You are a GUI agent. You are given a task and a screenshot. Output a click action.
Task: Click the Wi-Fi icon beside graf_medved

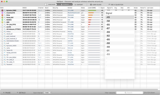[5, 36]
